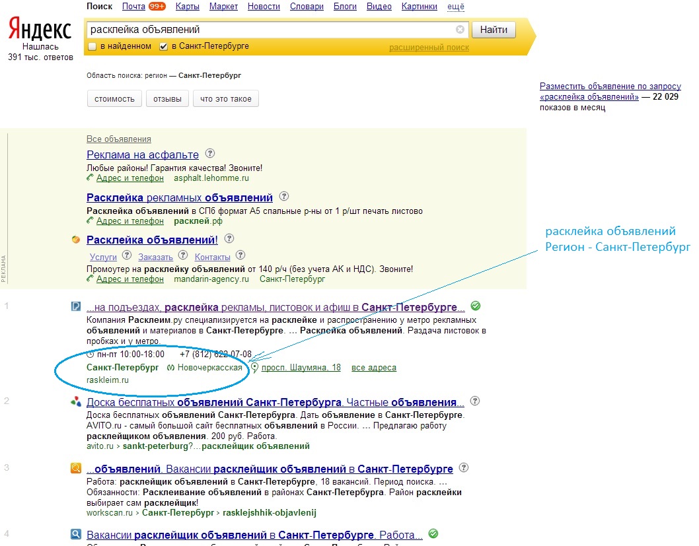Click the clock icon next to пн-пт 10:00-18:00
This screenshot has width=699, height=546.
click(90, 355)
